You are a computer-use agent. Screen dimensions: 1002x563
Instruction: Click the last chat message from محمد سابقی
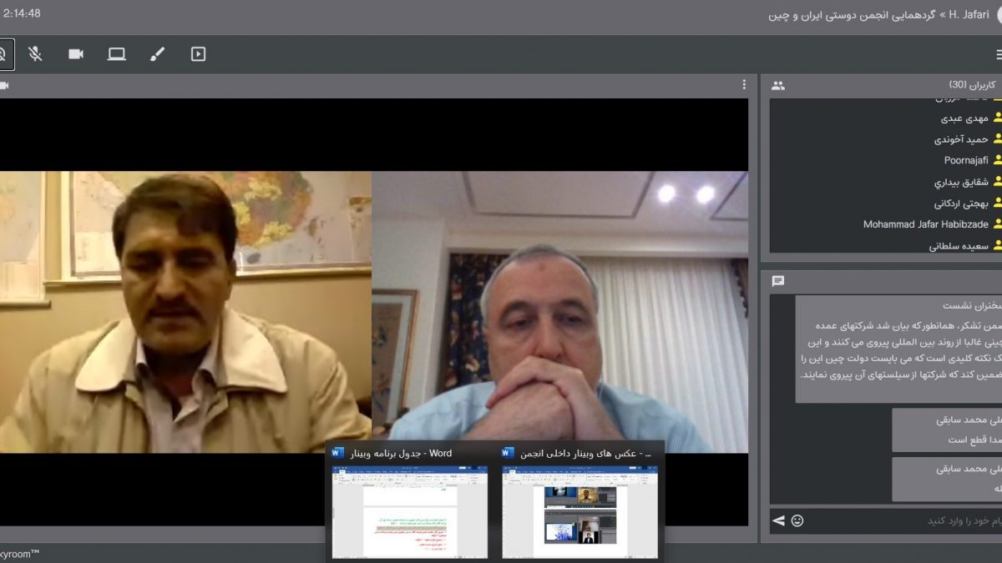[x=947, y=479]
